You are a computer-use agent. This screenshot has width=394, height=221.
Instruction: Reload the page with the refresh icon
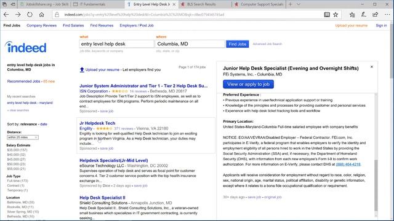30,15
